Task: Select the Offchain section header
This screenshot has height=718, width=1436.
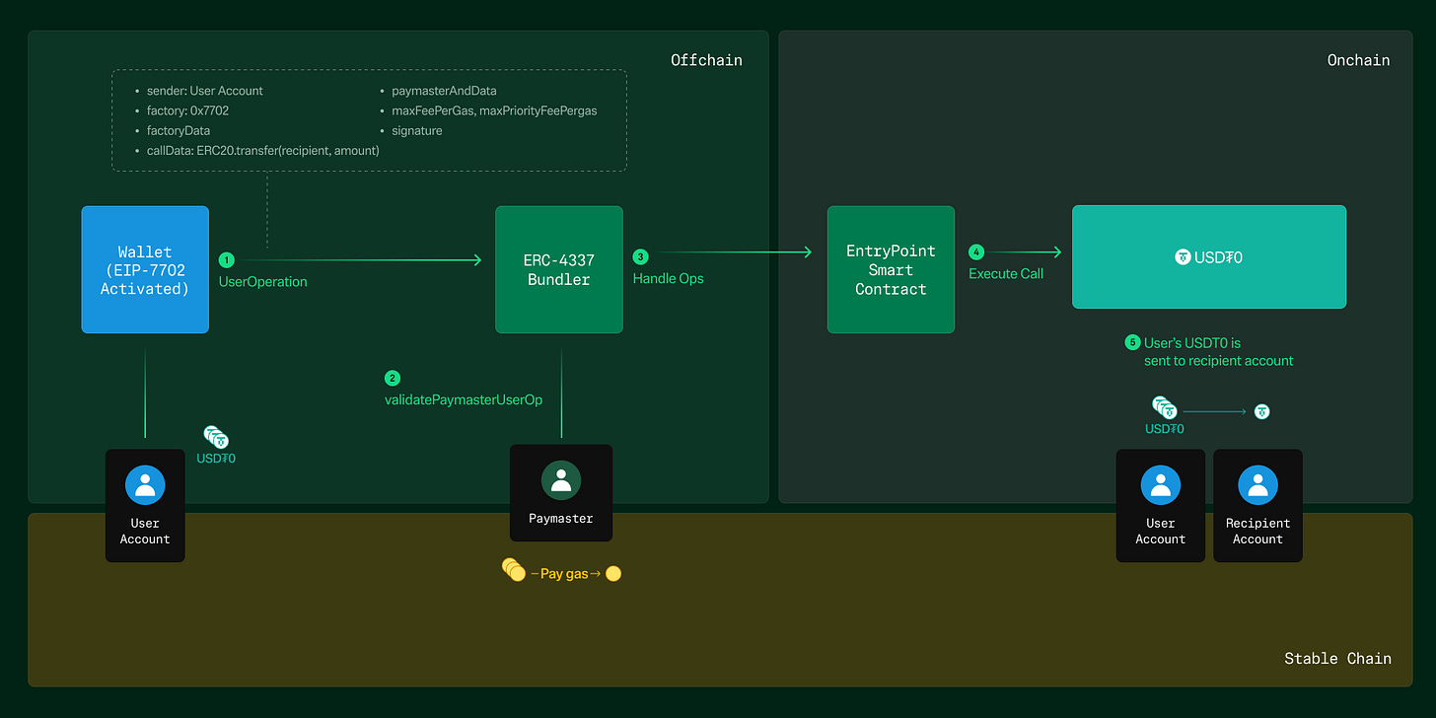Action: [706, 59]
